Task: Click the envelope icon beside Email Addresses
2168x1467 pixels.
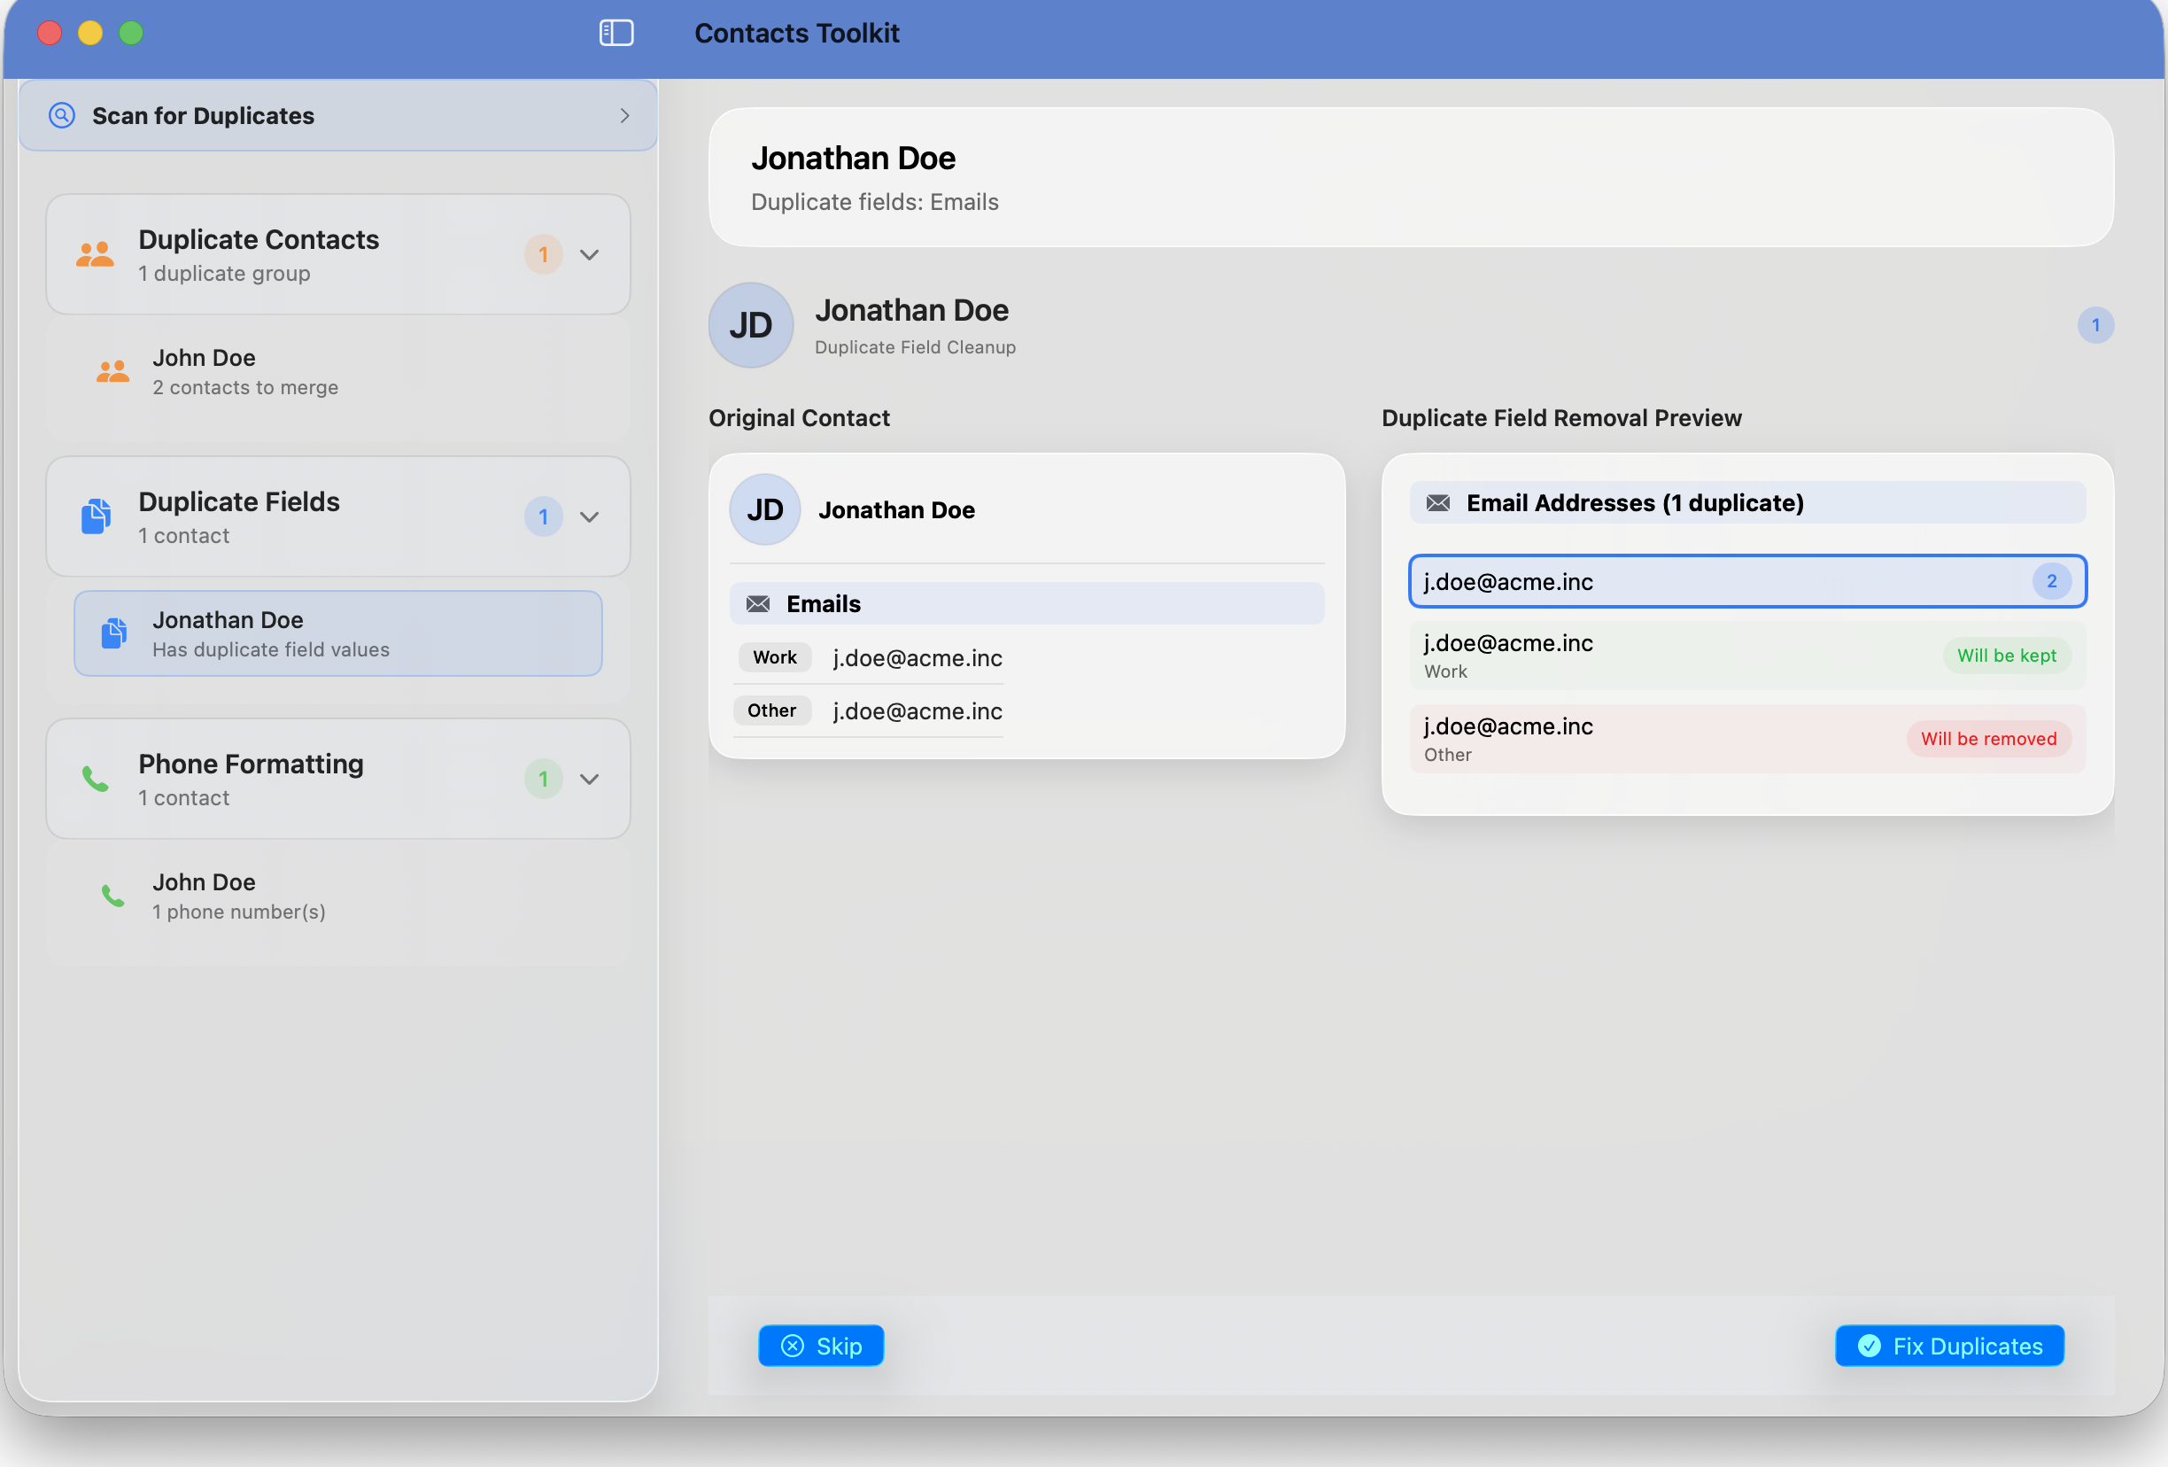Action: (1439, 503)
